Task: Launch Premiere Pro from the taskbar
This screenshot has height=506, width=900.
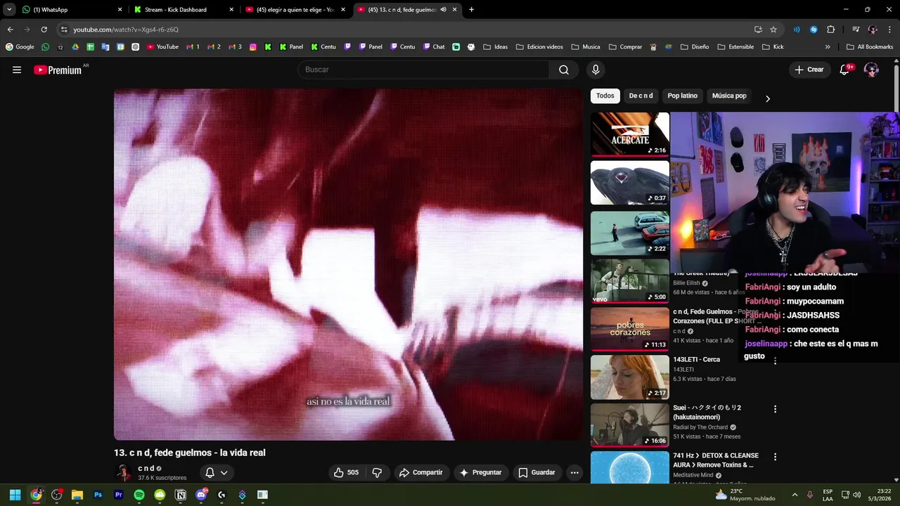Action: click(118, 495)
